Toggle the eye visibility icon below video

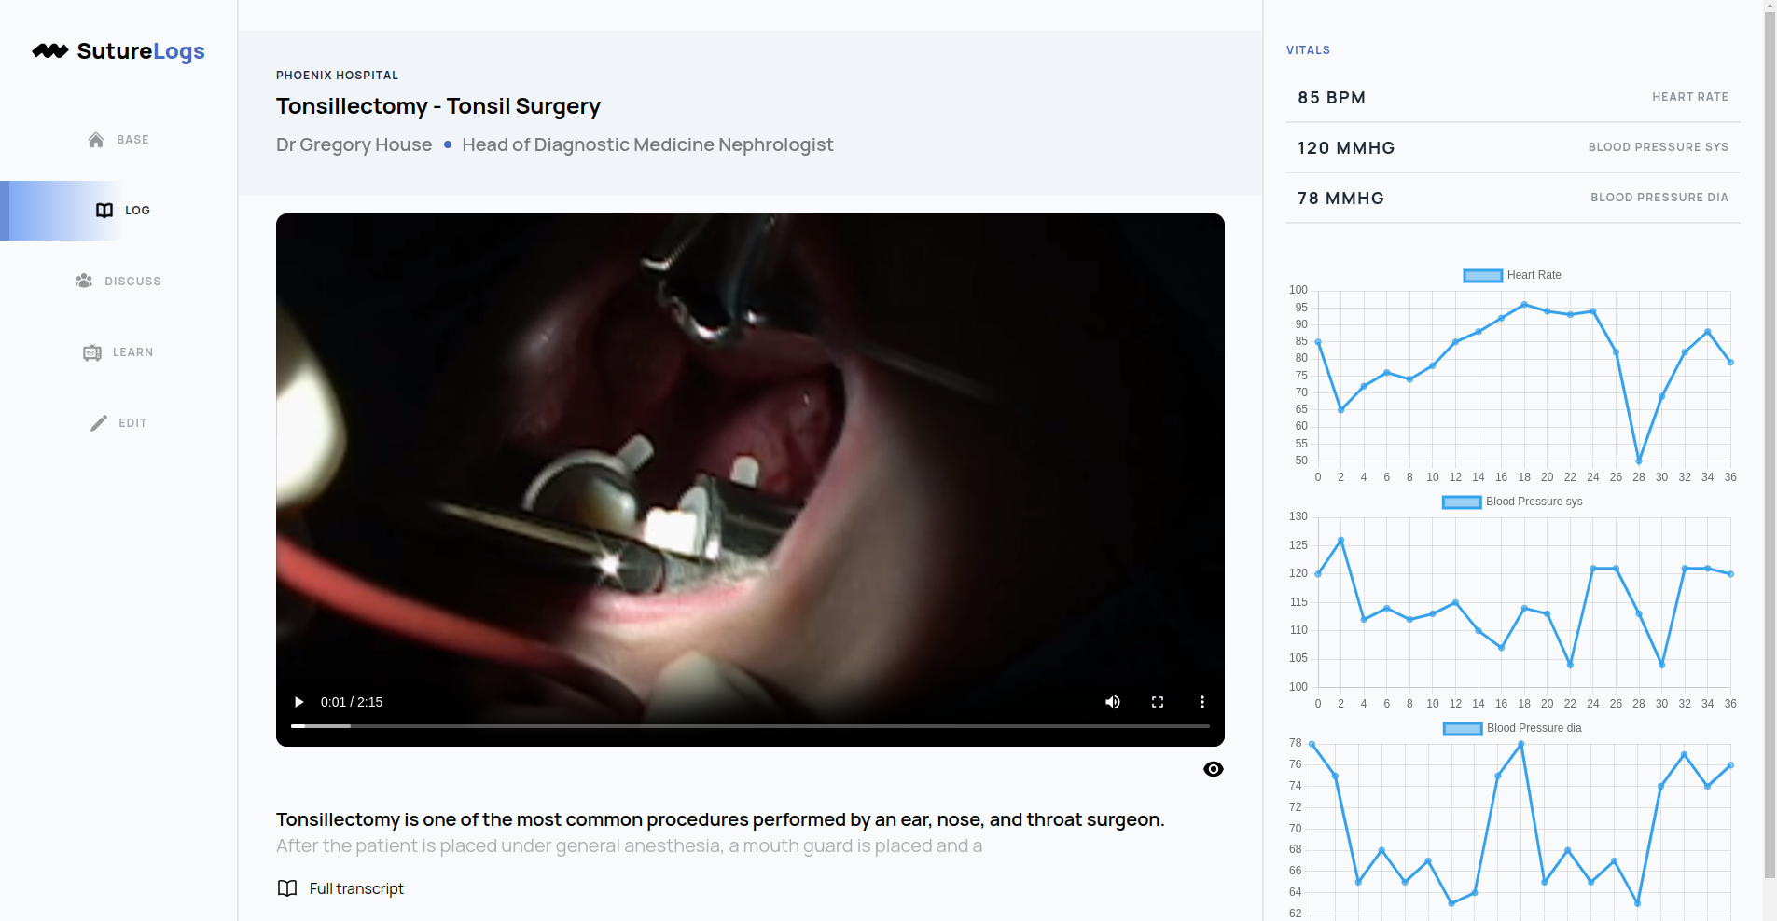[1214, 769]
